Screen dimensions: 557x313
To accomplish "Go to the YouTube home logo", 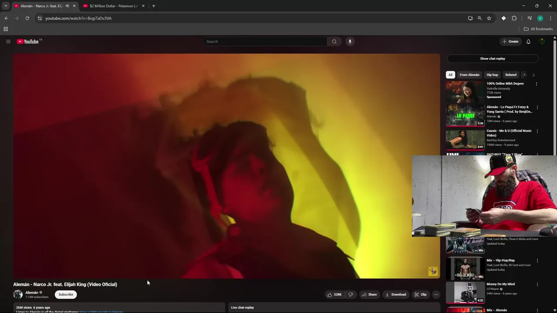I will pyautogui.click(x=29, y=41).
